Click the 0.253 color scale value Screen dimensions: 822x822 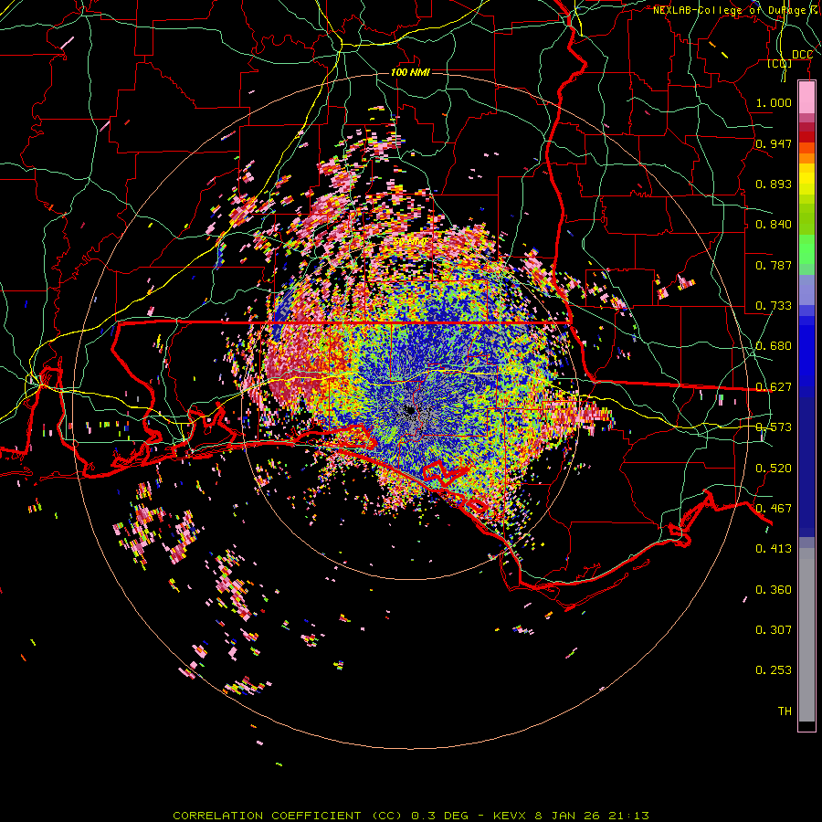[774, 670]
